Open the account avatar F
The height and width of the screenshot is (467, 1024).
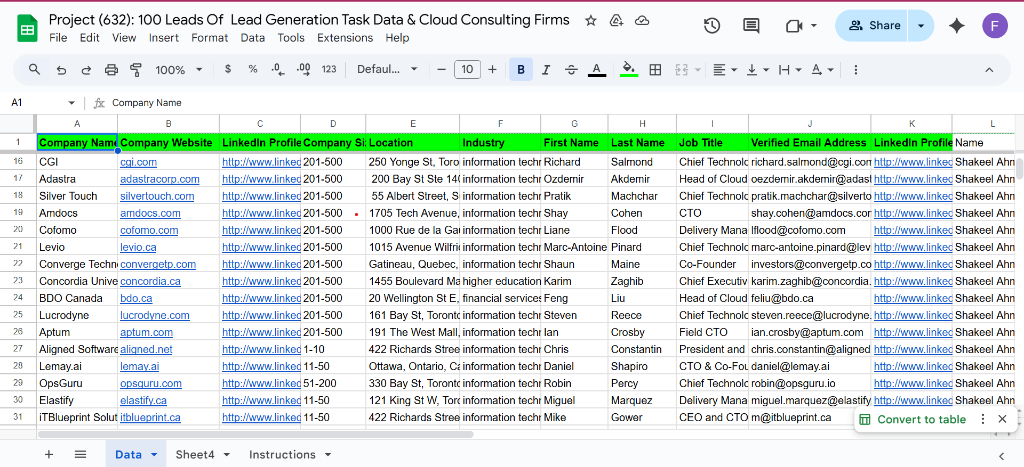tap(995, 26)
